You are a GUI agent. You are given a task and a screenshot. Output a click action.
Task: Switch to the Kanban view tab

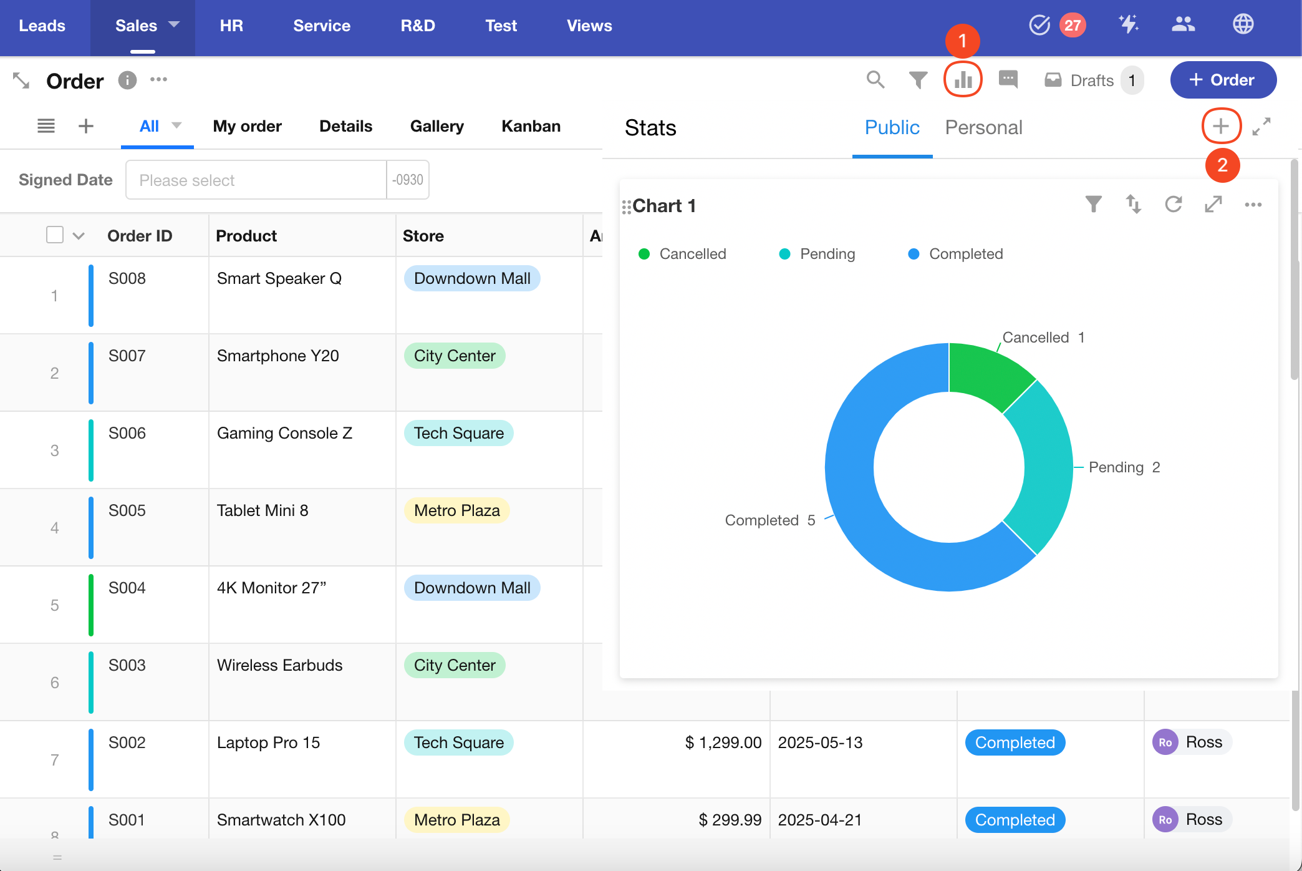point(531,126)
